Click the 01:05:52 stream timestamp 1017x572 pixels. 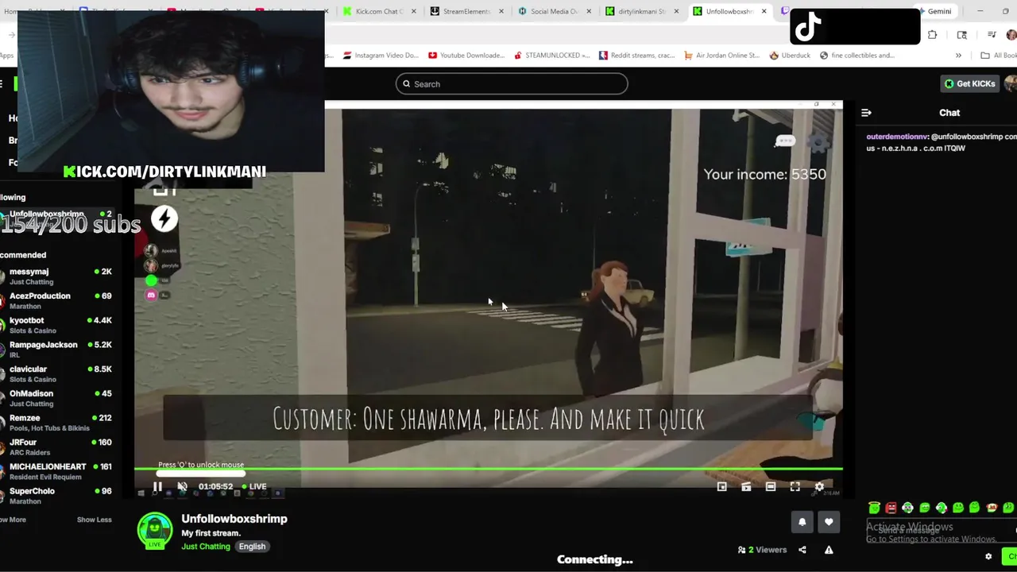215,486
